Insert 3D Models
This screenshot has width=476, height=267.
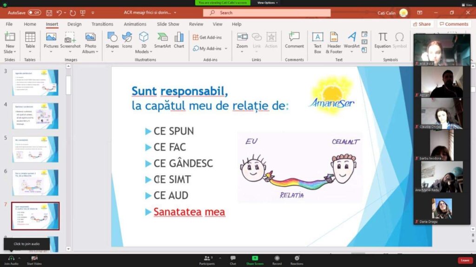pyautogui.click(x=144, y=43)
